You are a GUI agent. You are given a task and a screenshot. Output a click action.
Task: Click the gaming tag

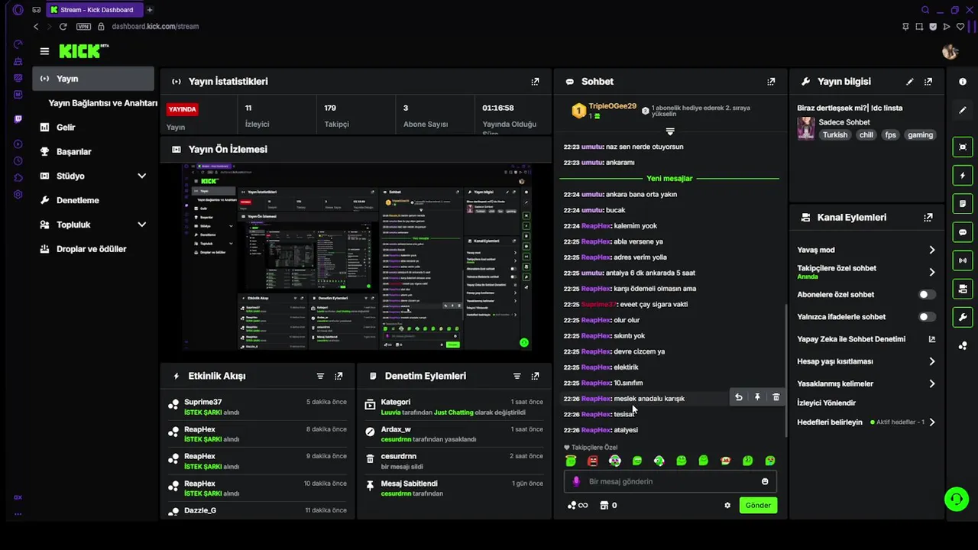(x=920, y=134)
